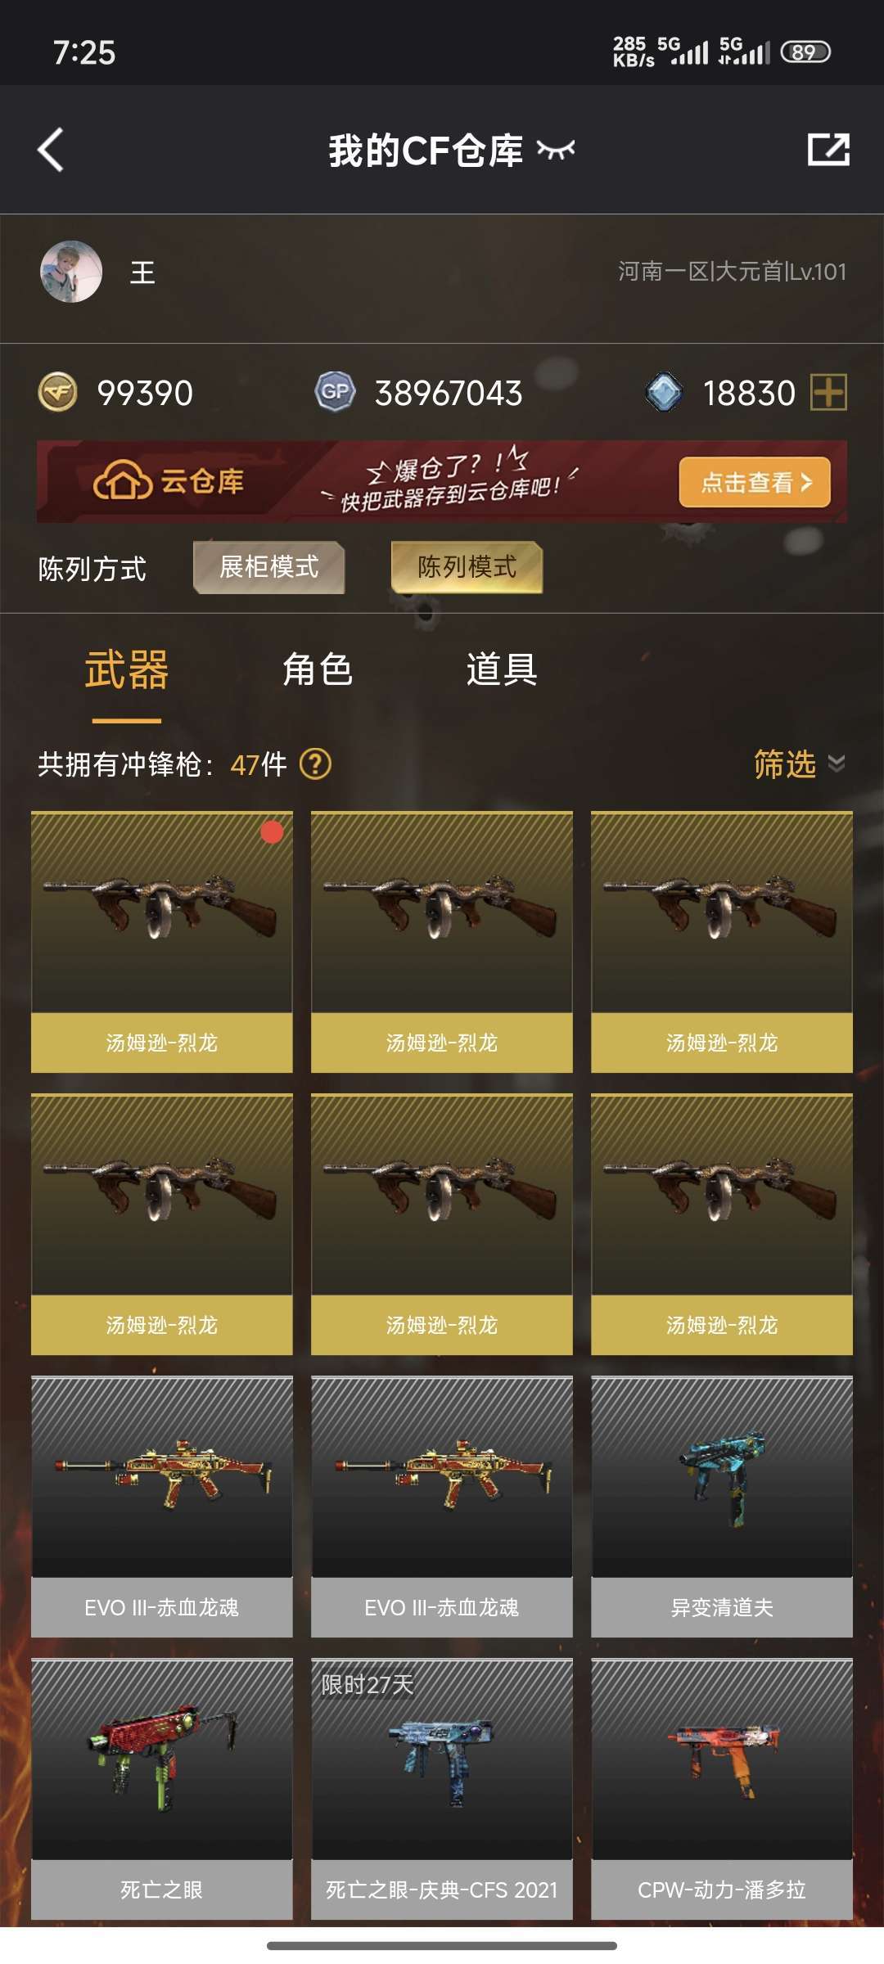Viewport: 884px width, 1964px height.
Task: Select the 武器 tab
Action: pos(127,670)
